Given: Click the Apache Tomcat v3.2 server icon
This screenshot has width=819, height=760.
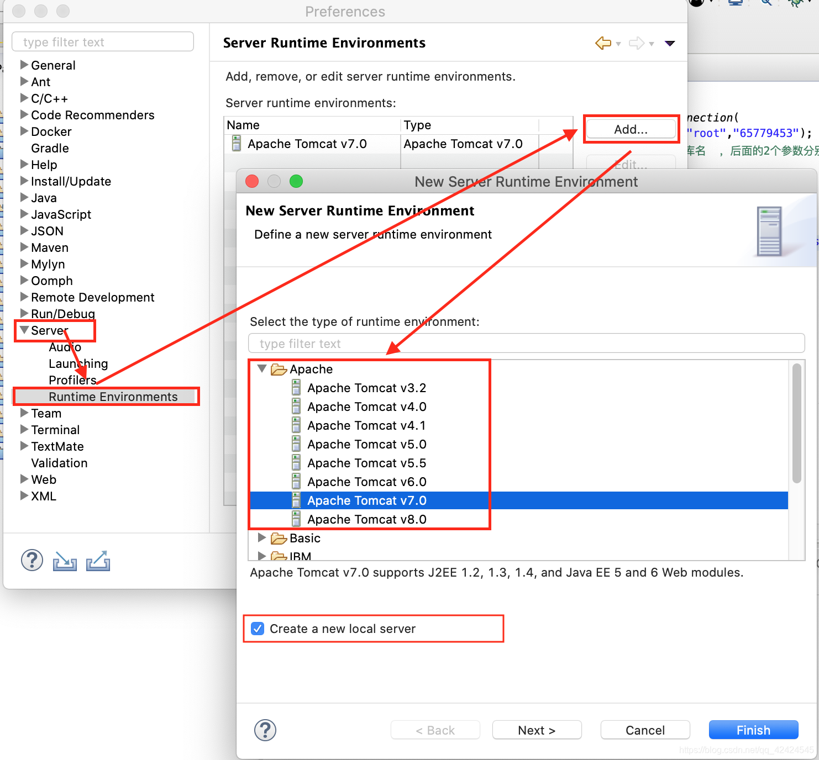Looking at the screenshot, I should click(296, 388).
